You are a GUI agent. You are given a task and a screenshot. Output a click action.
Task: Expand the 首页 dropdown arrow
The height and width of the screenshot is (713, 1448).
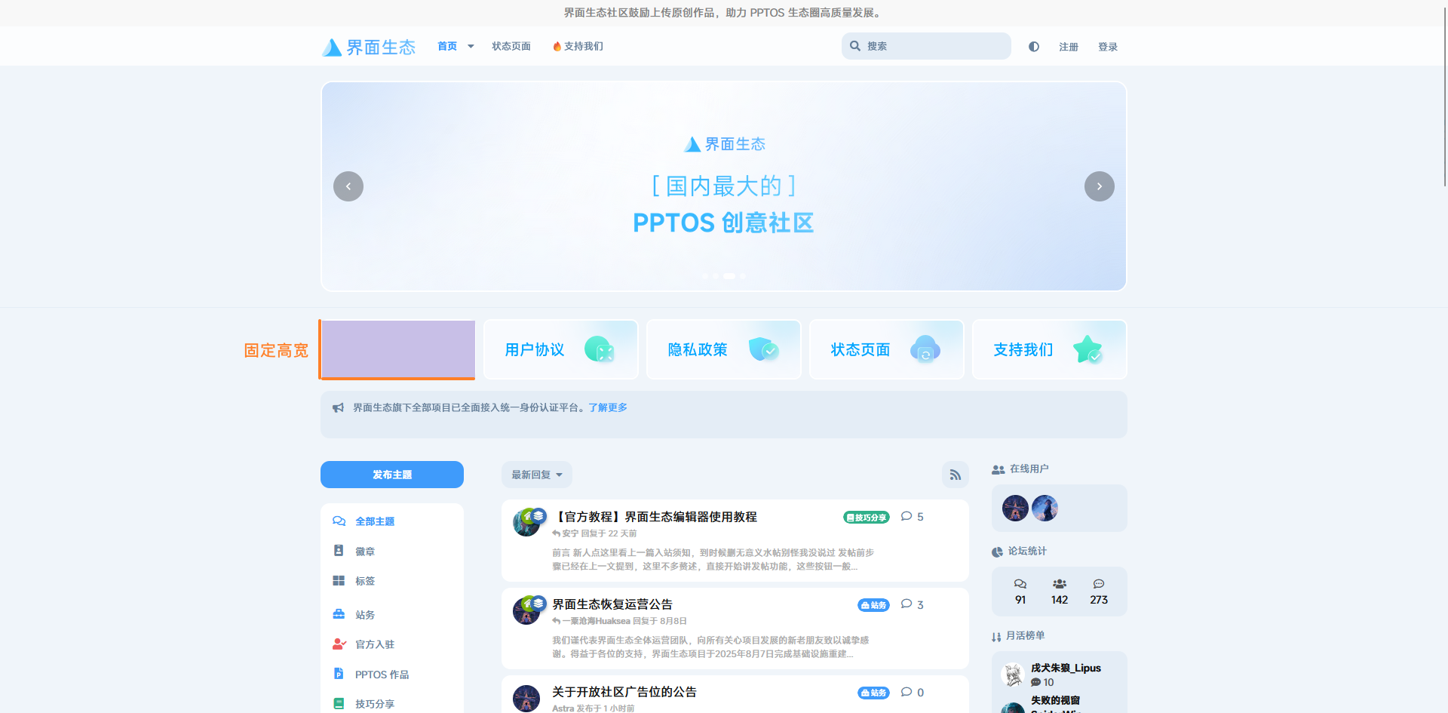pos(471,47)
